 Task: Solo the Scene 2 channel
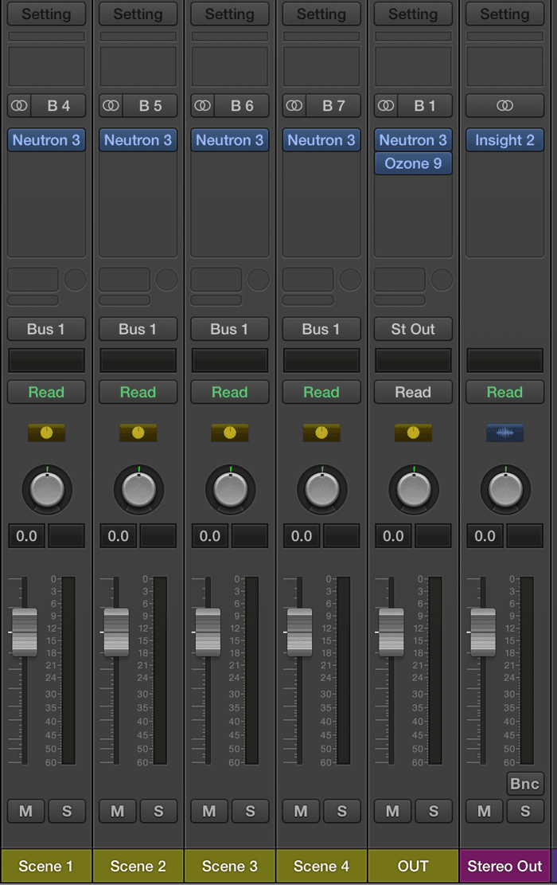[x=158, y=811]
